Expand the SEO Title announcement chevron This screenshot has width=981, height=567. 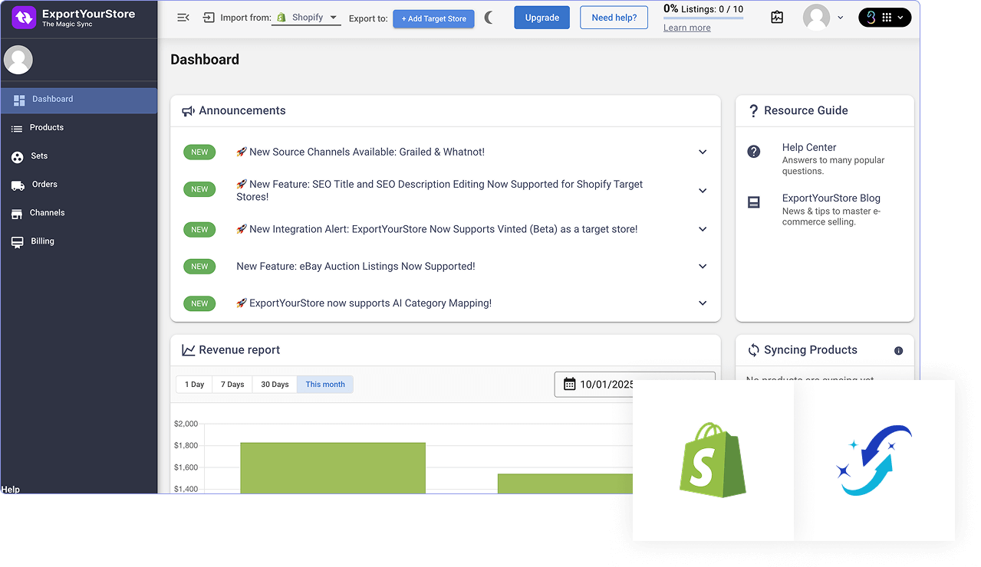coord(703,190)
